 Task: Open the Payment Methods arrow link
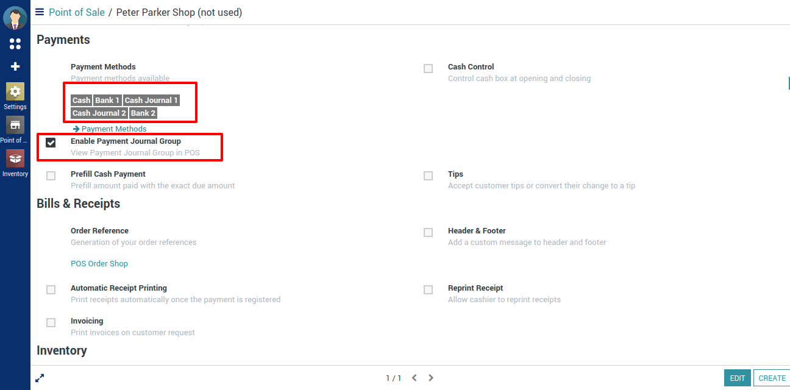coord(110,129)
